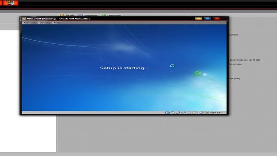Click the network adapter icon in VM status bar
The image size is (277, 156).
[x=184, y=113]
